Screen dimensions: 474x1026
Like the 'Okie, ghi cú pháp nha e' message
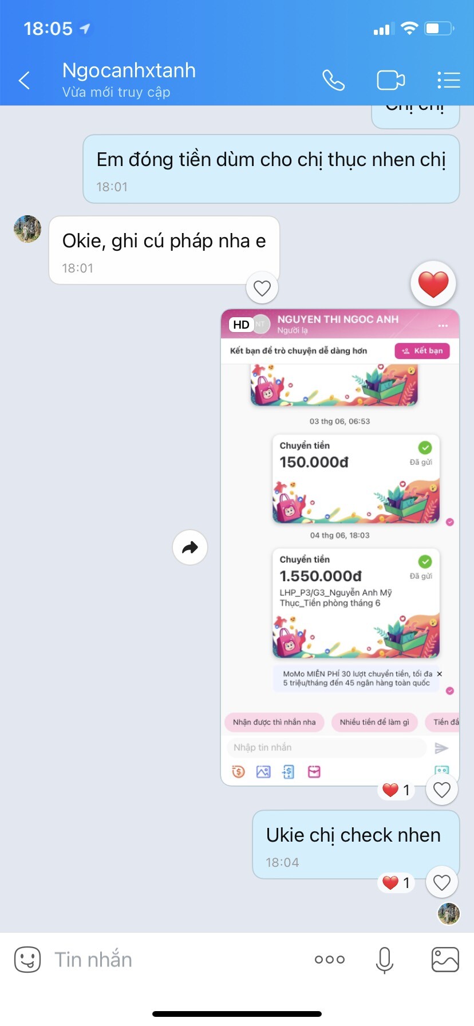pos(262,288)
